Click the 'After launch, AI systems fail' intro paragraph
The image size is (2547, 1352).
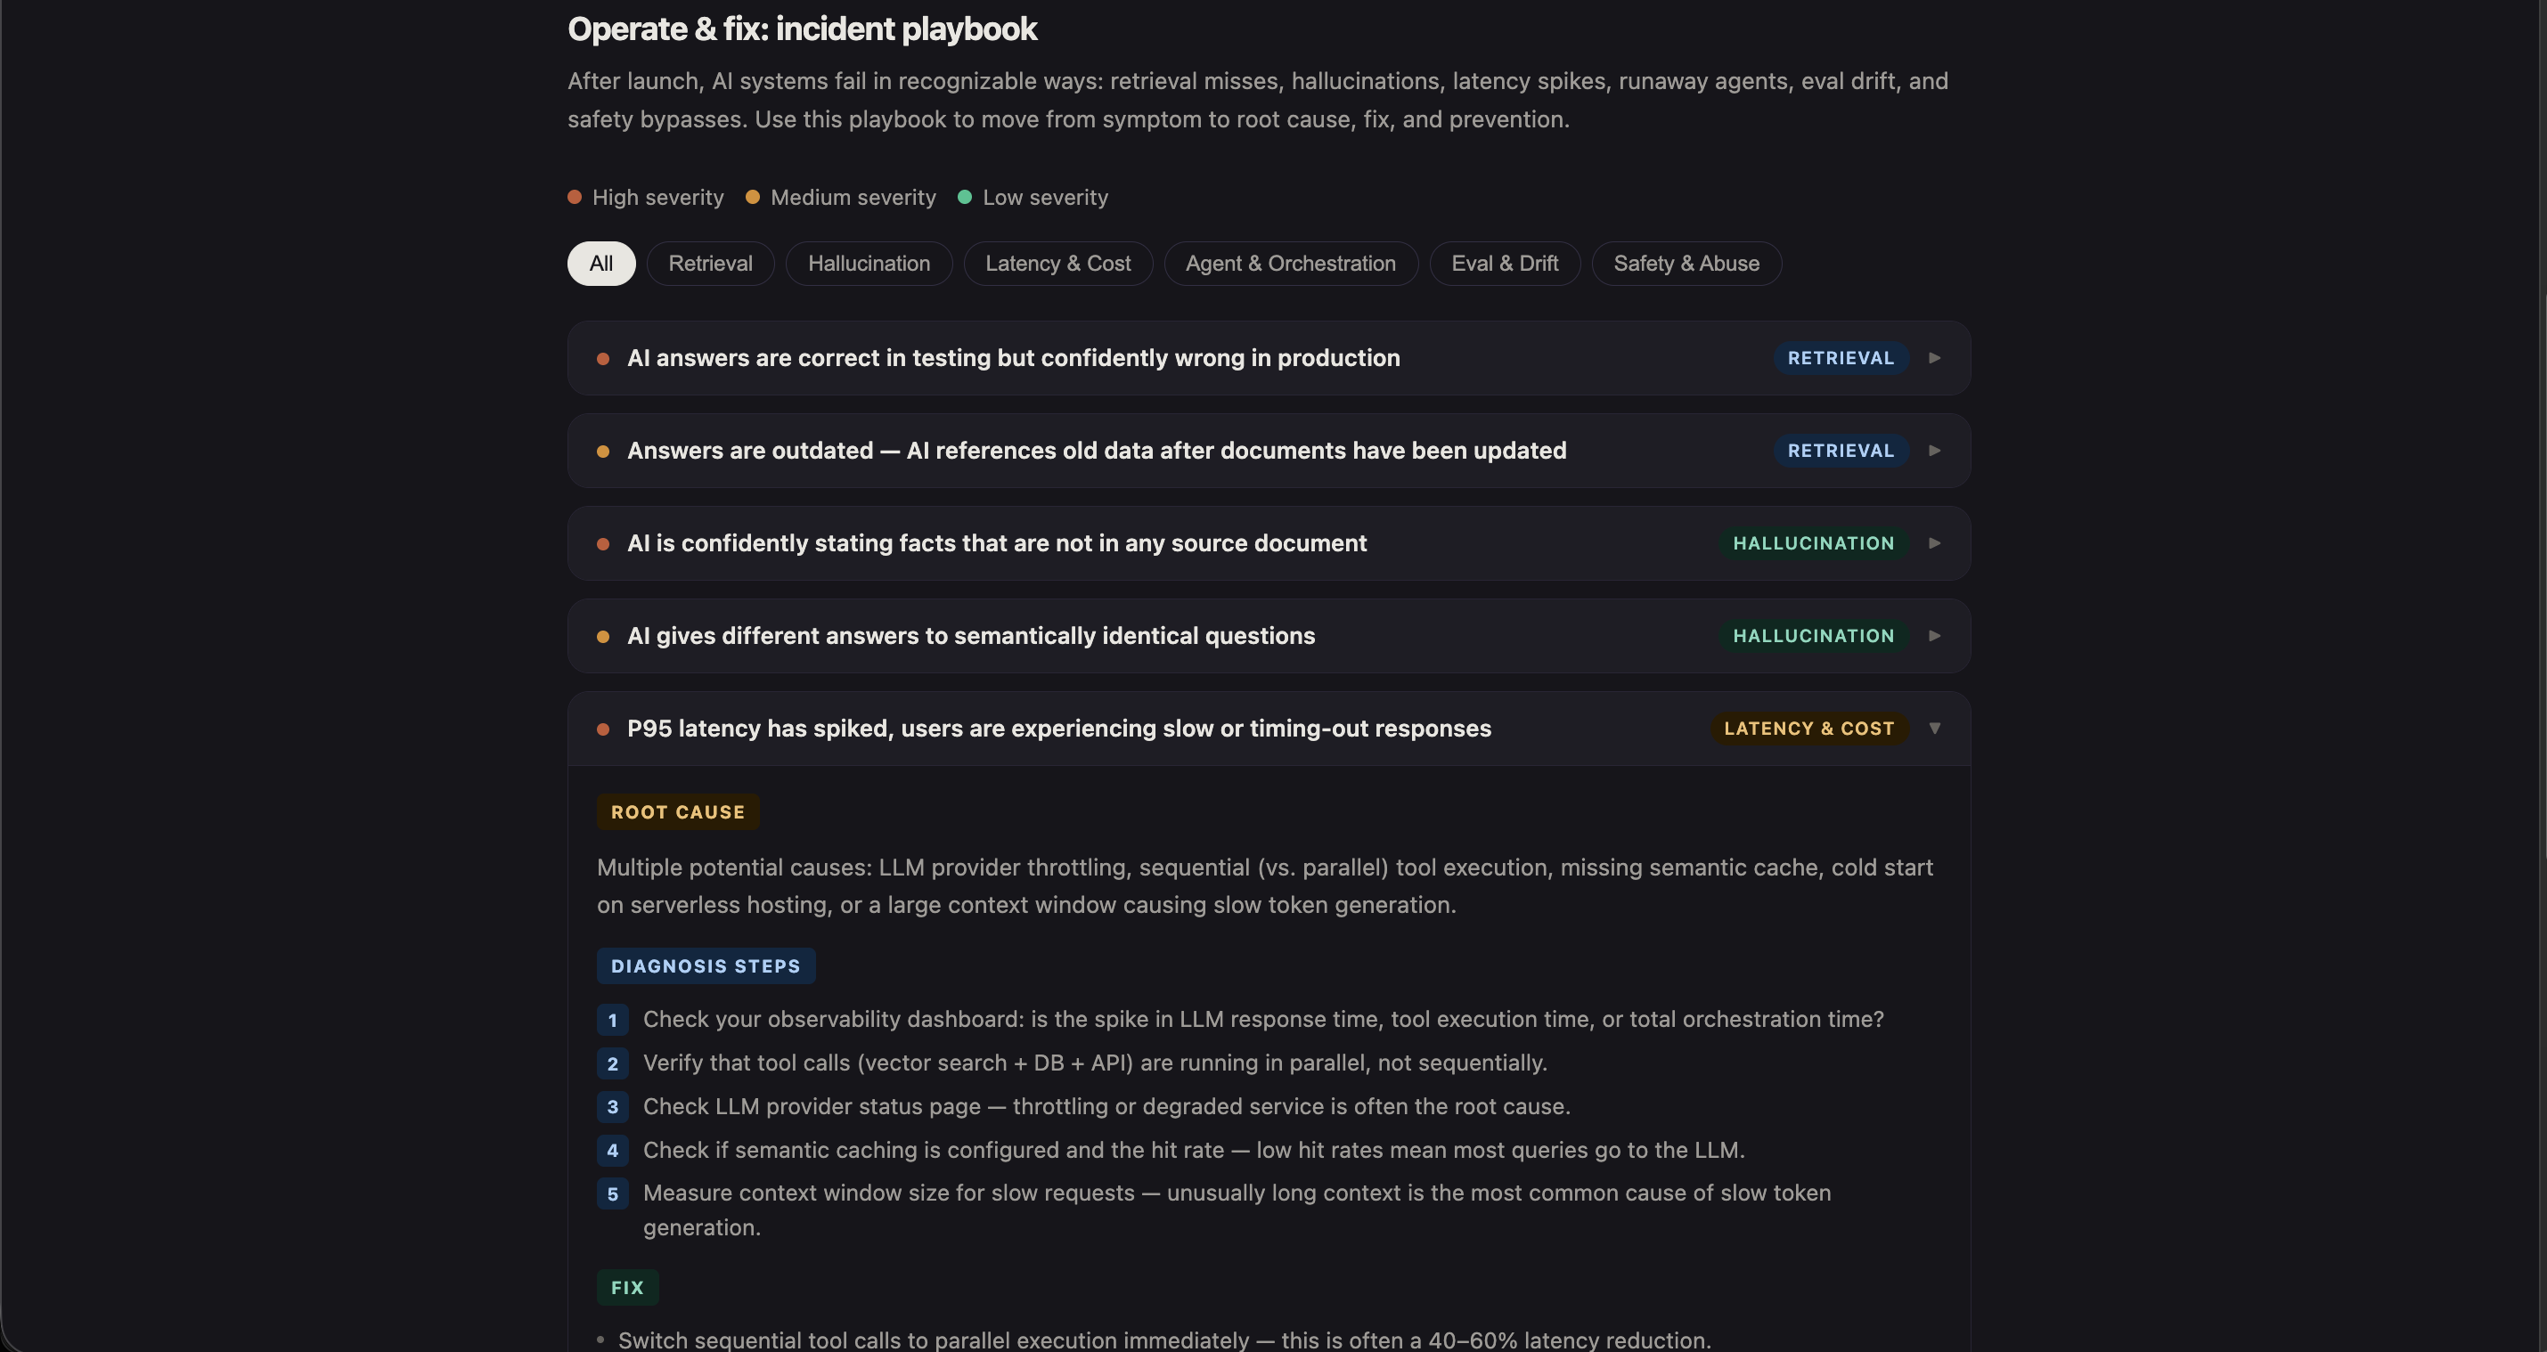(1258, 100)
